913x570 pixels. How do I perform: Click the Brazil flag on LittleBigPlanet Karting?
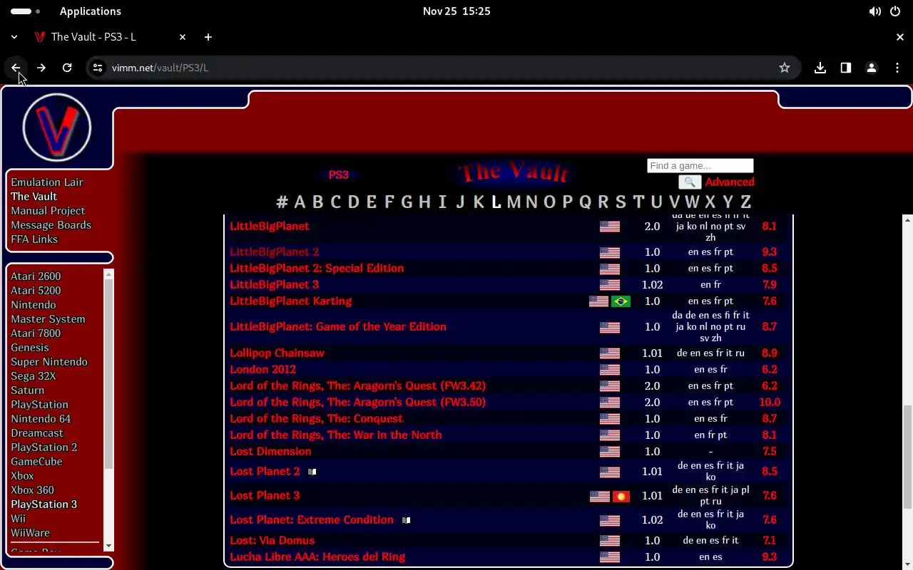[x=621, y=301]
